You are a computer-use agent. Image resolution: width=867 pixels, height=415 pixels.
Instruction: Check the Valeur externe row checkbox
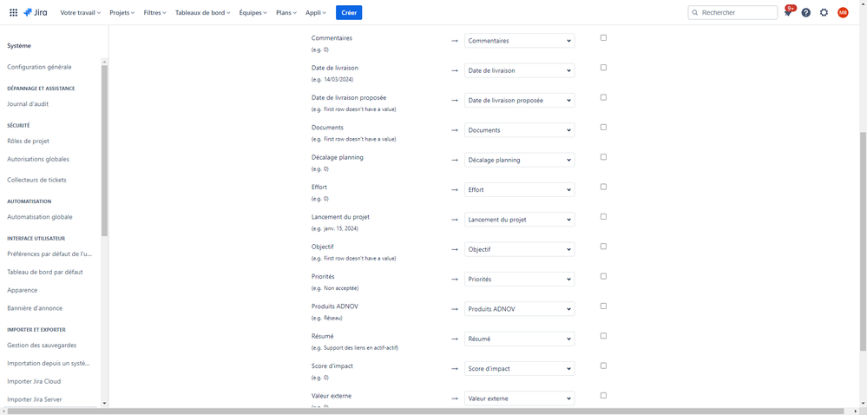(x=603, y=396)
